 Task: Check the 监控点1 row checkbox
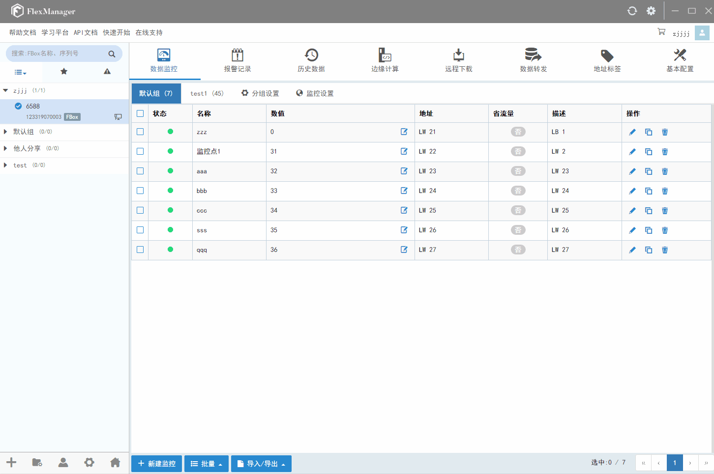click(140, 151)
